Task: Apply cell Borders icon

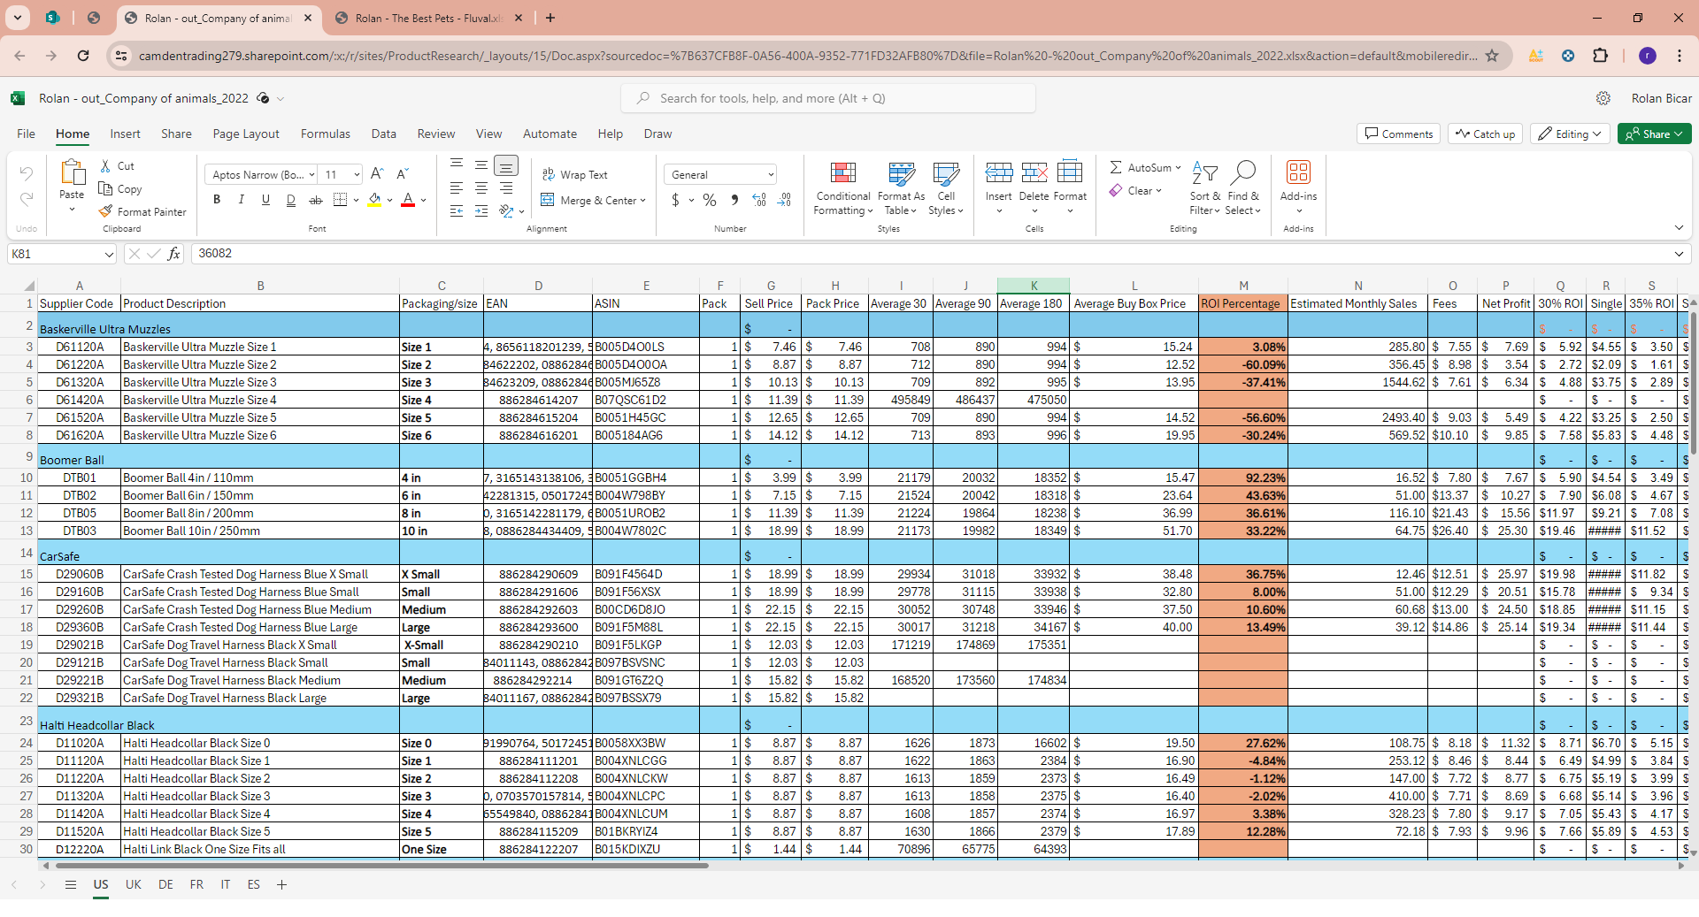Action: click(x=340, y=200)
